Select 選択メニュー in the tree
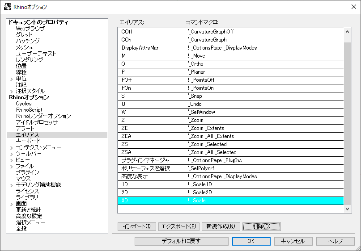The image size is (361, 251). coord(30,222)
